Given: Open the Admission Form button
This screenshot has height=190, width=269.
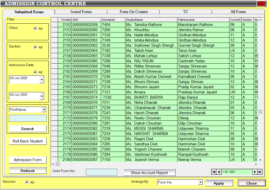Looking at the screenshot, I should (28, 160).
